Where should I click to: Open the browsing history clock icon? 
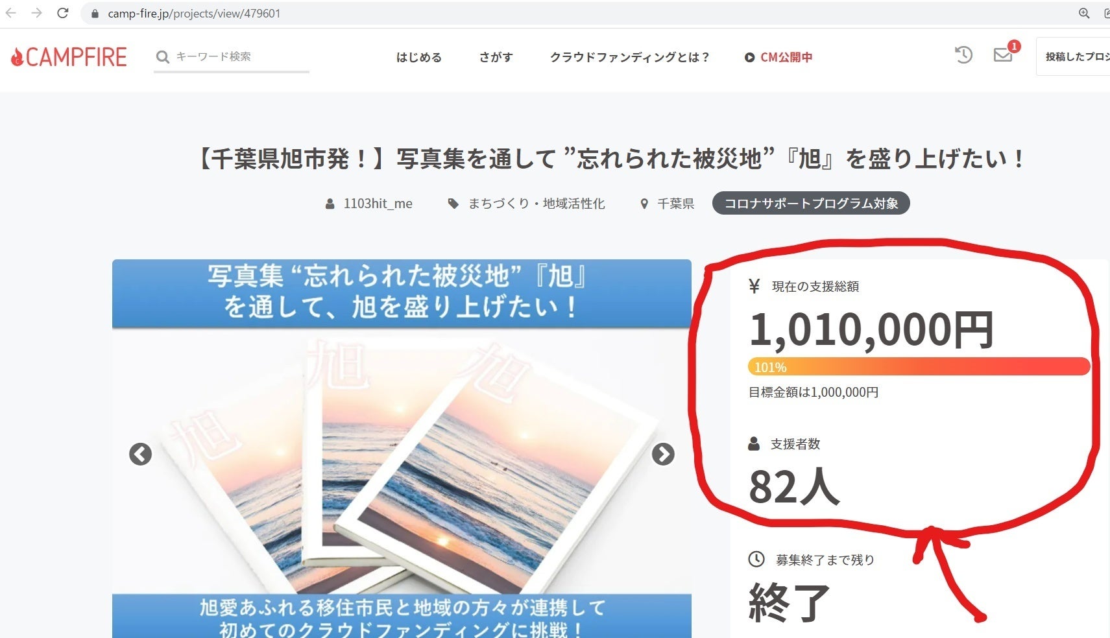(963, 55)
